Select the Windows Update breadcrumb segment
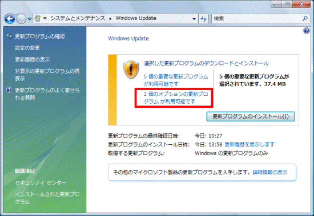 (x=136, y=18)
